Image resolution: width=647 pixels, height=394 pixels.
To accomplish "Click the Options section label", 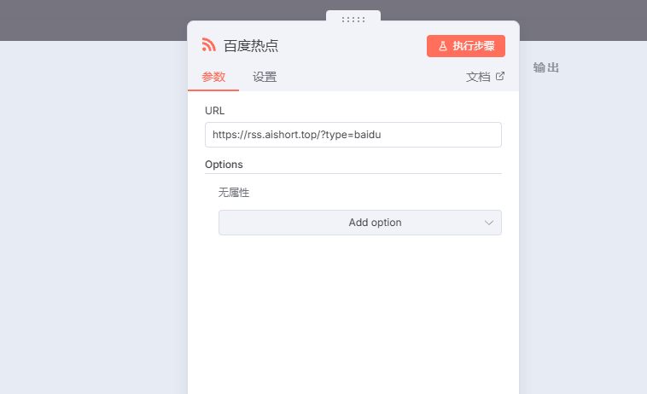I will click(x=224, y=165).
